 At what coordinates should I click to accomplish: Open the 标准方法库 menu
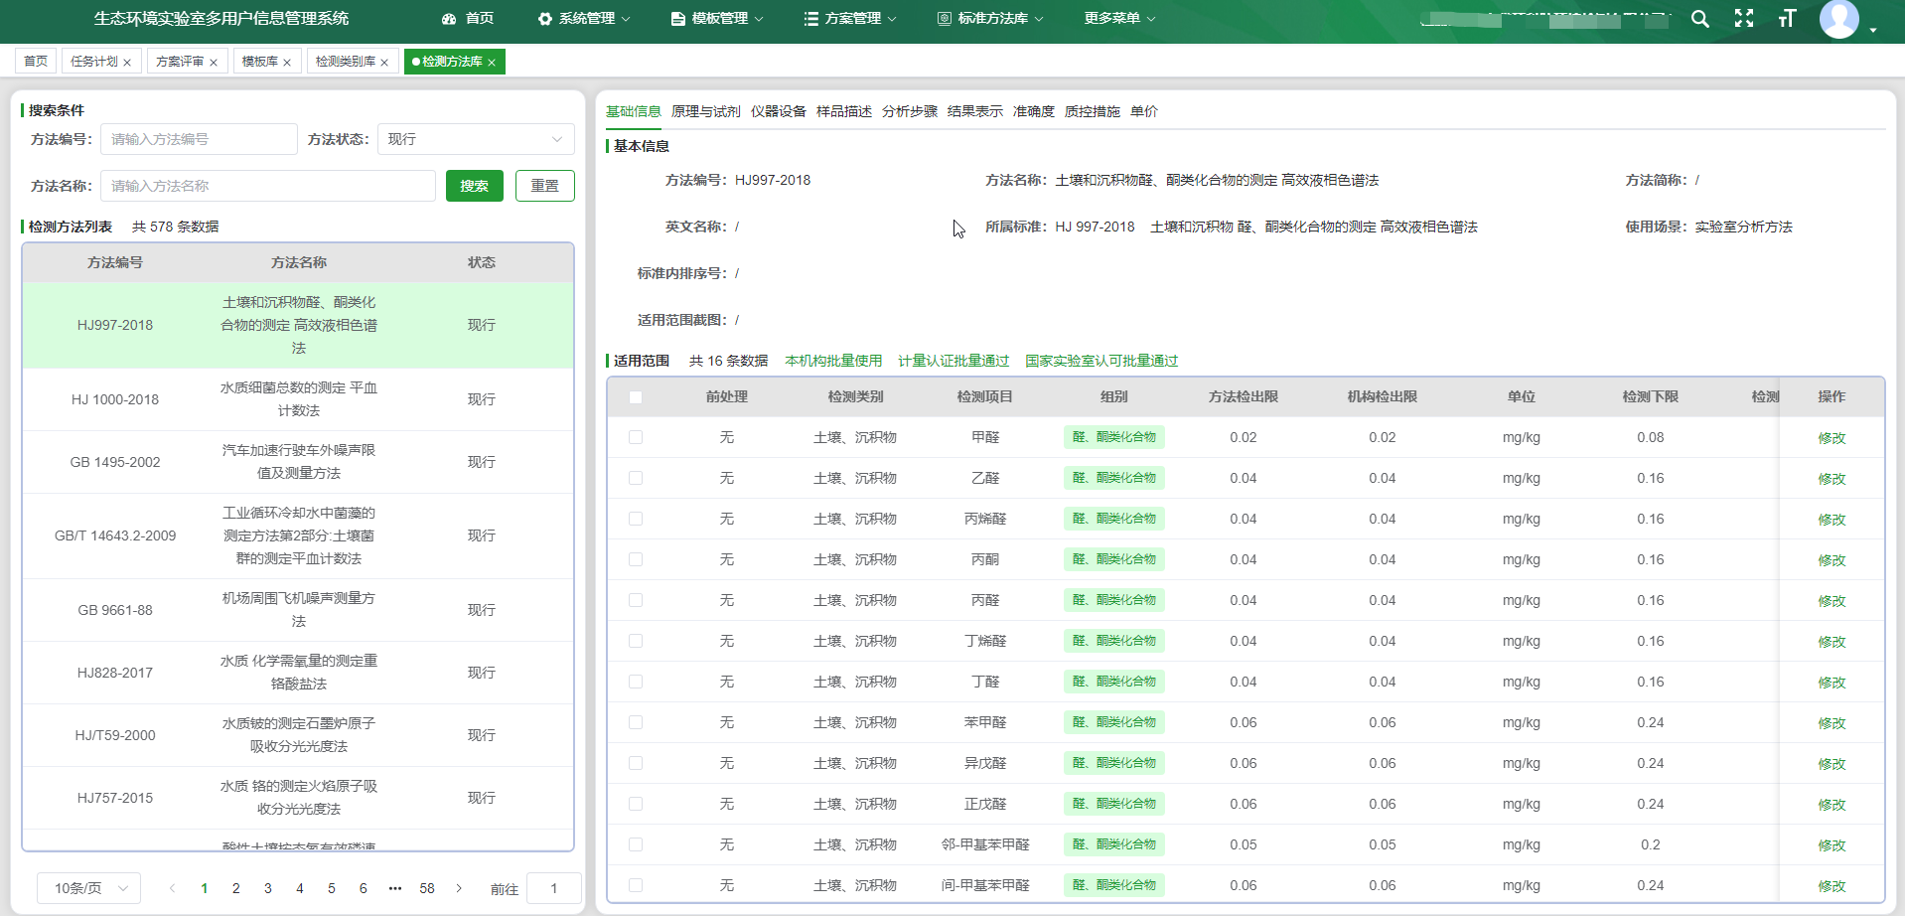pyautogui.click(x=990, y=19)
